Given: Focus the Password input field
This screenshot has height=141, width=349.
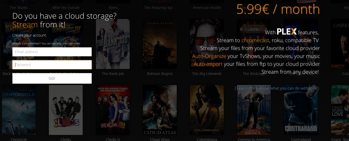Looking at the screenshot, I should [52, 65].
